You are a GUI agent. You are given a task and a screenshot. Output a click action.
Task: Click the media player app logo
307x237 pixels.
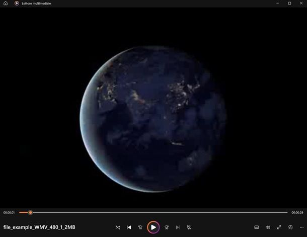[16, 3]
